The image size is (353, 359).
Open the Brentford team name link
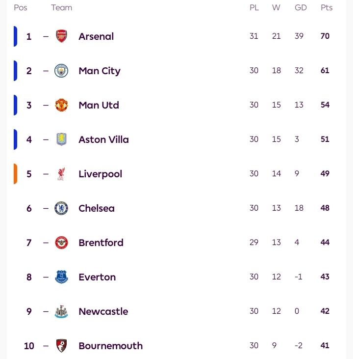(x=101, y=243)
